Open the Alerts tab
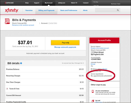Screen dimensions: 131x103 point(85,10)
